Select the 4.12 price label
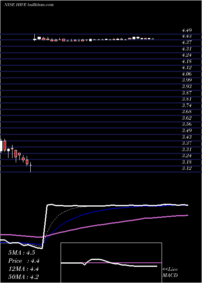Image resolution: width=202 pixels, height=283 pixels. click(187, 68)
